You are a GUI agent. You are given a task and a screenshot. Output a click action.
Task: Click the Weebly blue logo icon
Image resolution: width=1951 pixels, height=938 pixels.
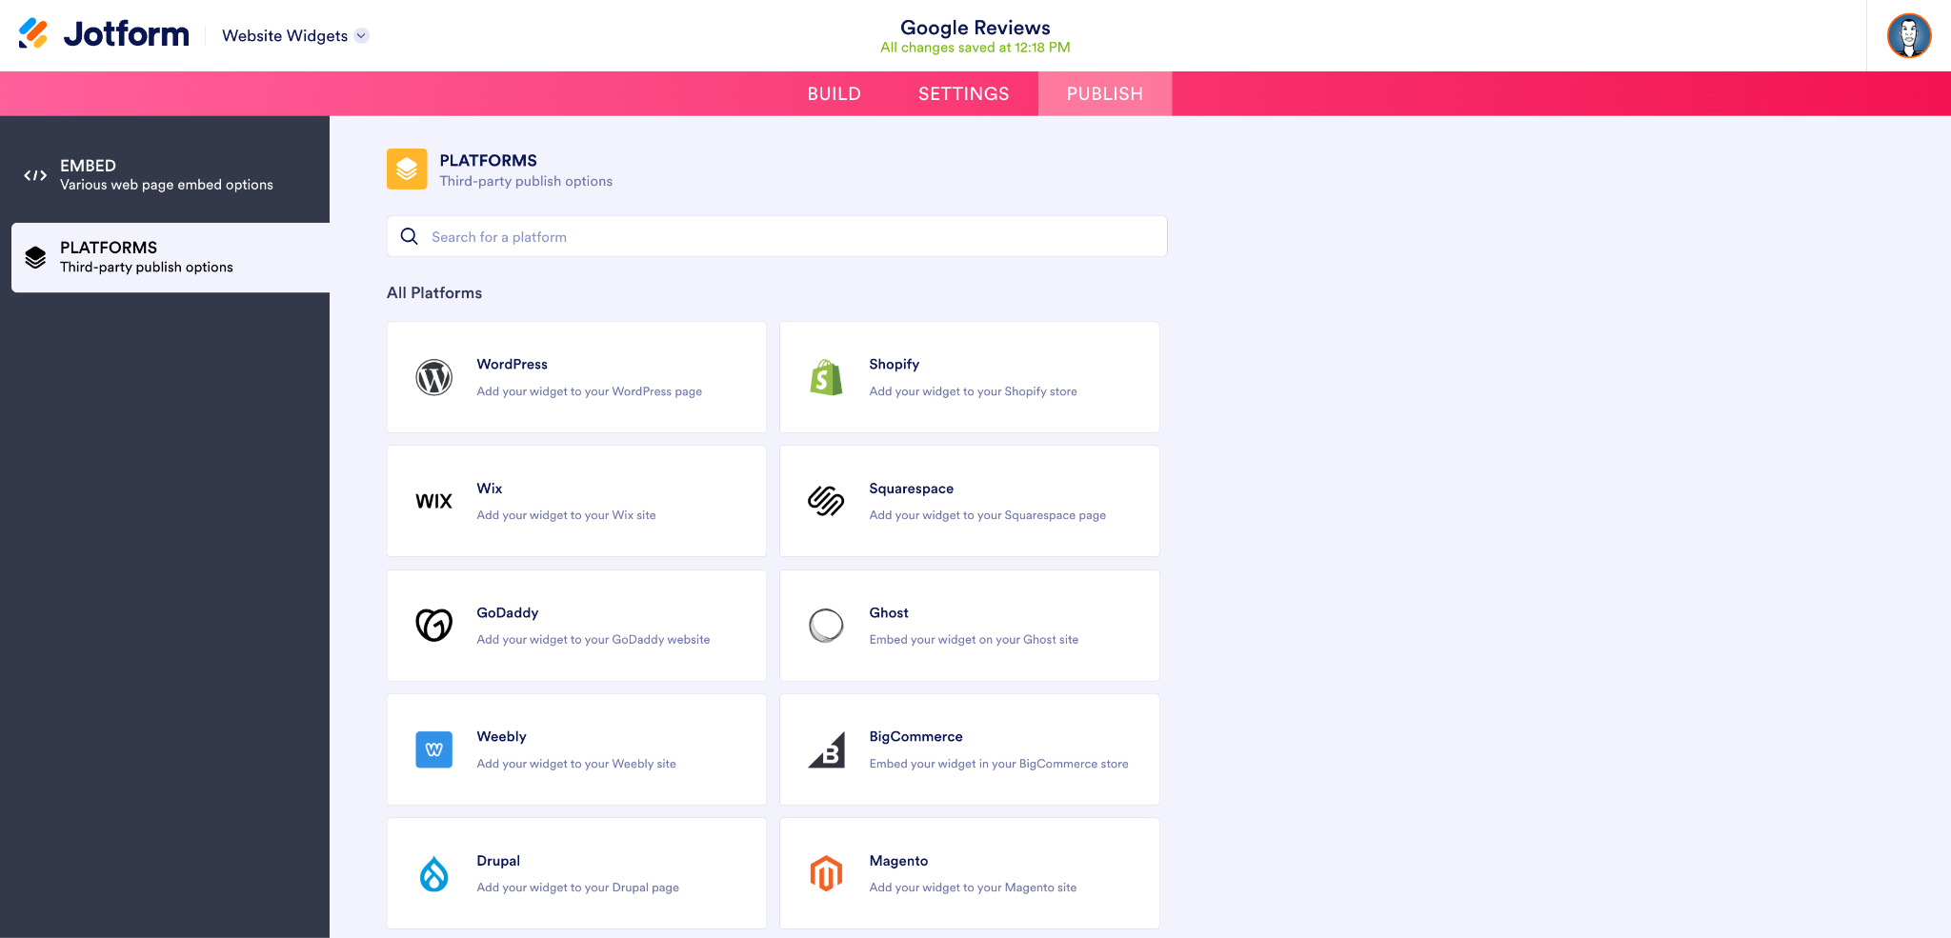coord(433,749)
